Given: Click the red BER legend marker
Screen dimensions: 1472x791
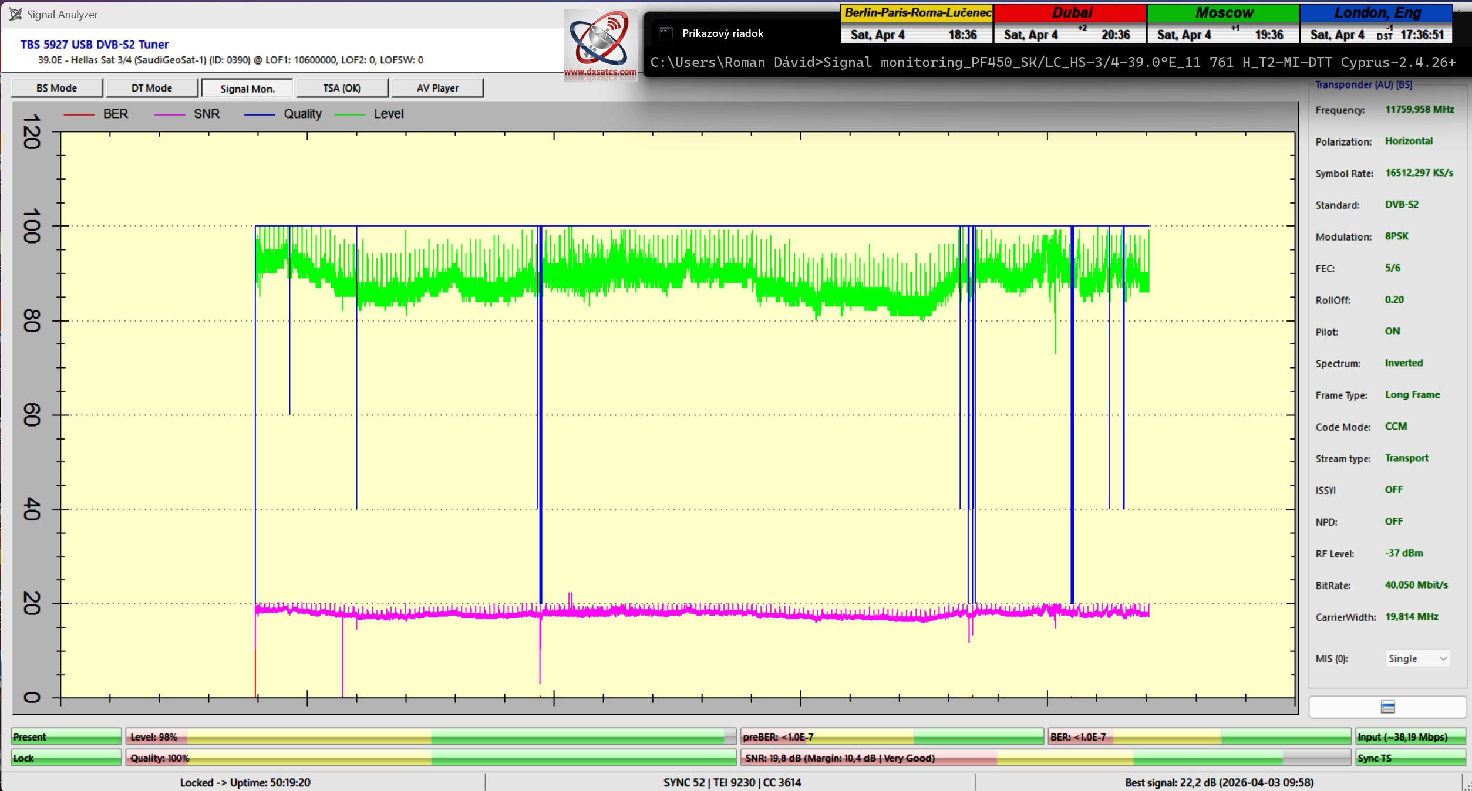Looking at the screenshot, I should (79, 114).
